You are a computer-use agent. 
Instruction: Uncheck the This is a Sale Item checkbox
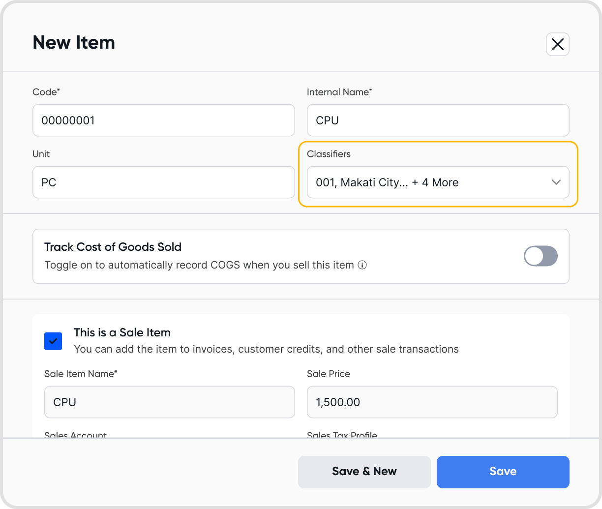[53, 341]
